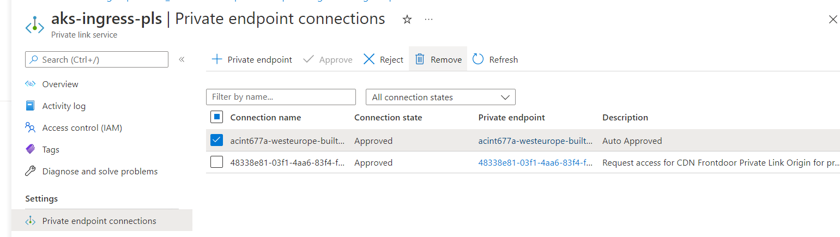The width and height of the screenshot is (840, 237).
Task: Click the Filter by name field
Action: point(281,97)
